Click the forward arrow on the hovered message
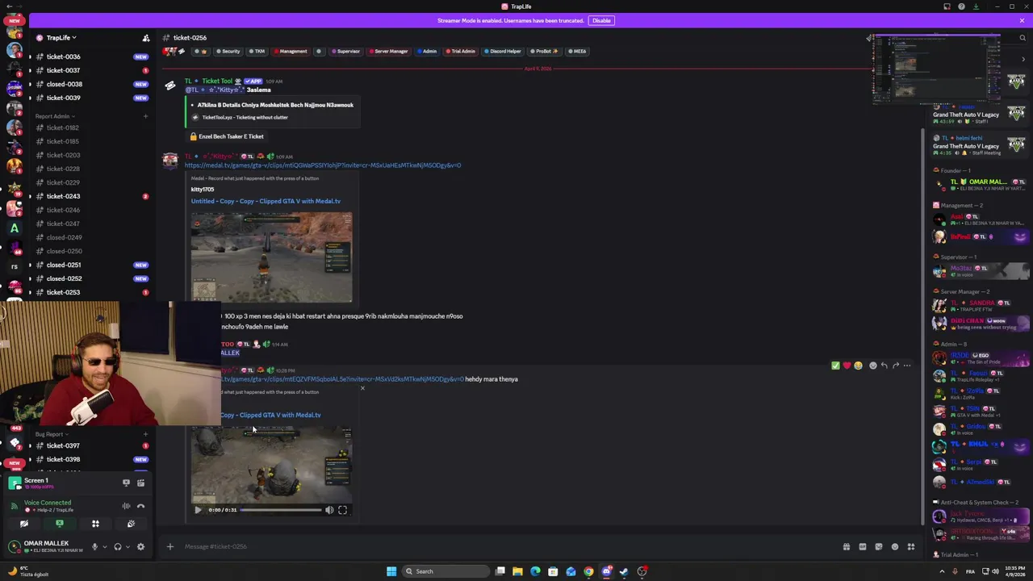Screen dimensions: 1033x581 (x=895, y=366)
